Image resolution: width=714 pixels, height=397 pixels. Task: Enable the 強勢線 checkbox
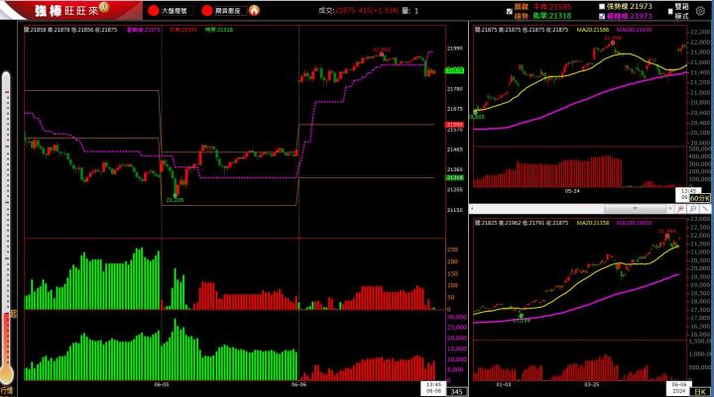coord(602,5)
